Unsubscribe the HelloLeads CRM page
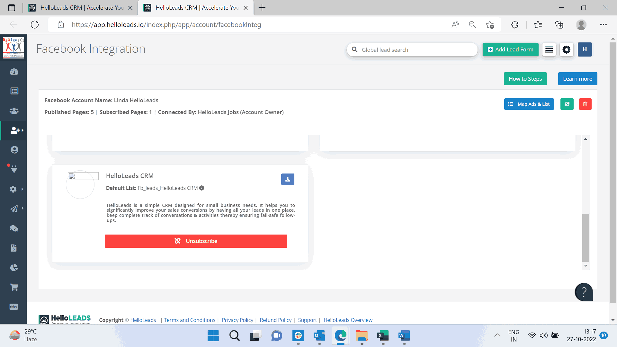This screenshot has height=347, width=617. click(x=196, y=241)
